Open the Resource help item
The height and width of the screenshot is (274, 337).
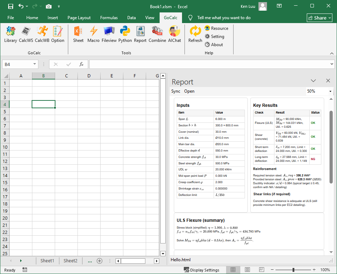pyautogui.click(x=216, y=28)
